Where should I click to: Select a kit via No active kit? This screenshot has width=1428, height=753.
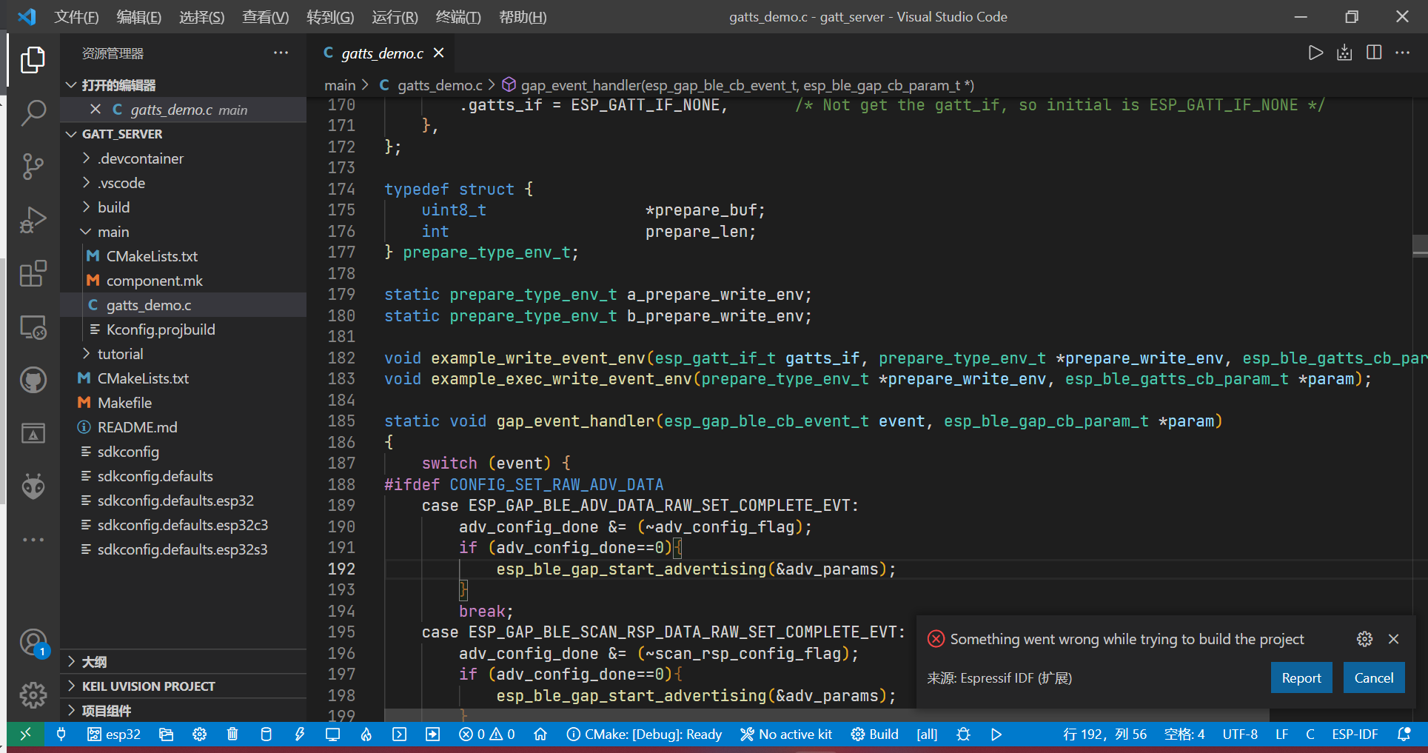pyautogui.click(x=786, y=734)
